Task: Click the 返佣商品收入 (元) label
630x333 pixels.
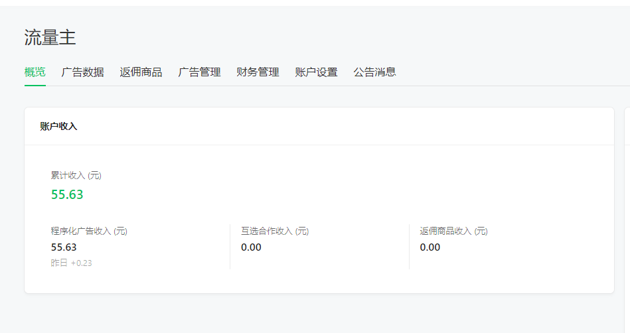Action: click(453, 231)
